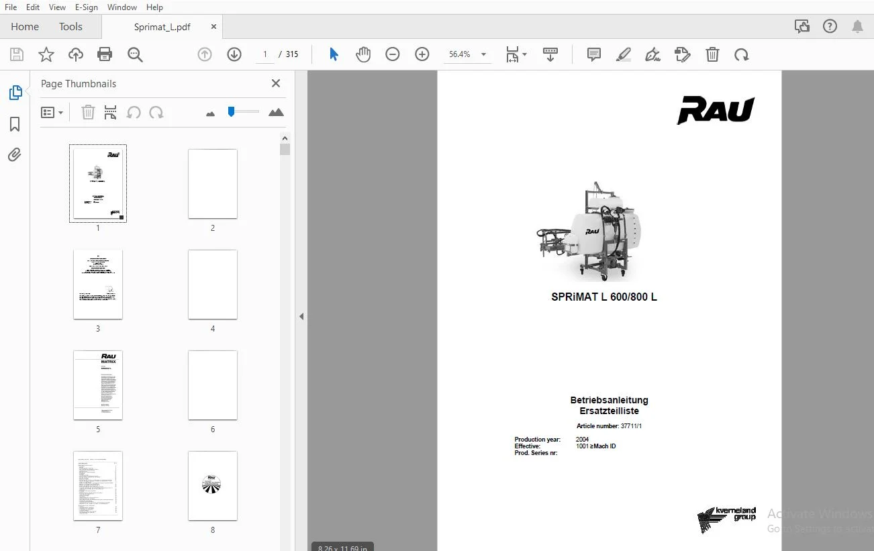Open fit page options tool
The image size is (874, 551).
click(516, 54)
